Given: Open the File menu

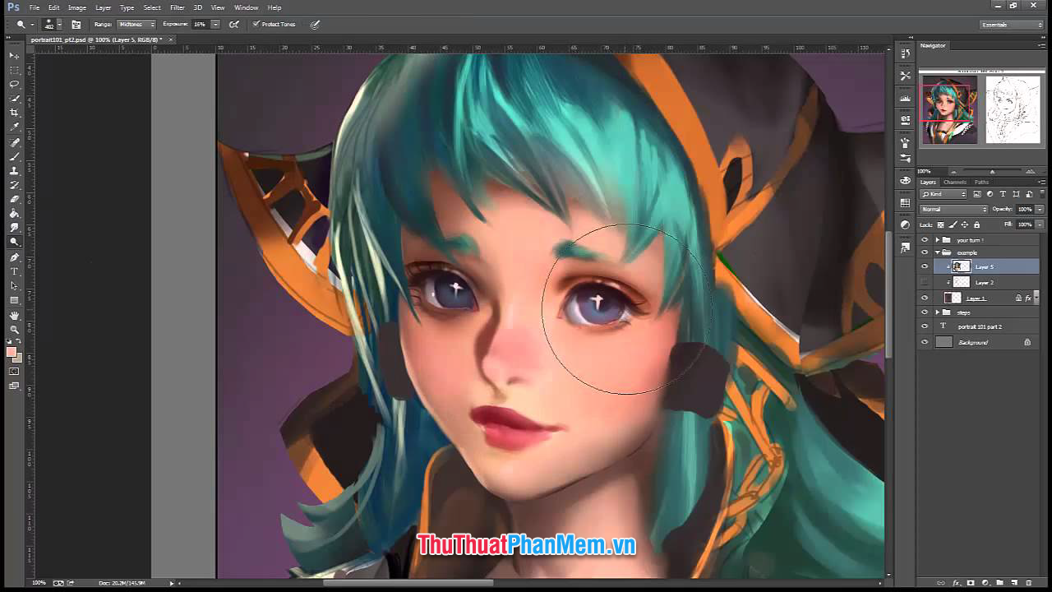Looking at the screenshot, I should click(35, 7).
